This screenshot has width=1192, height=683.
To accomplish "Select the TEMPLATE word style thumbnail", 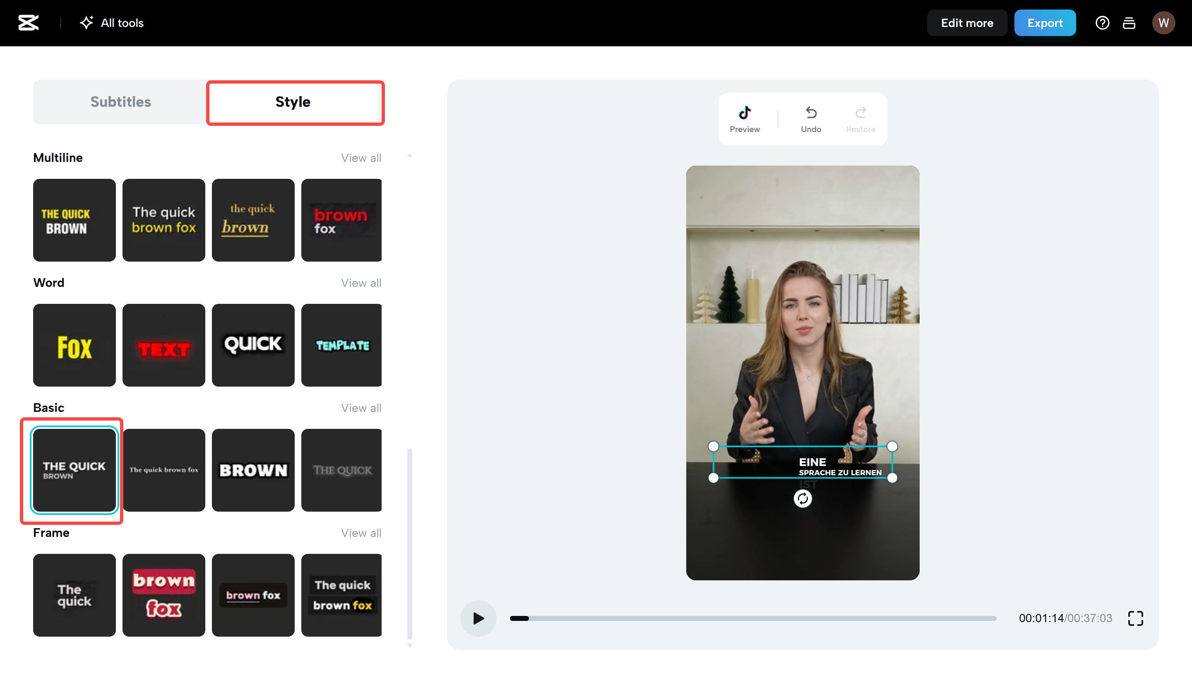I will coord(341,345).
